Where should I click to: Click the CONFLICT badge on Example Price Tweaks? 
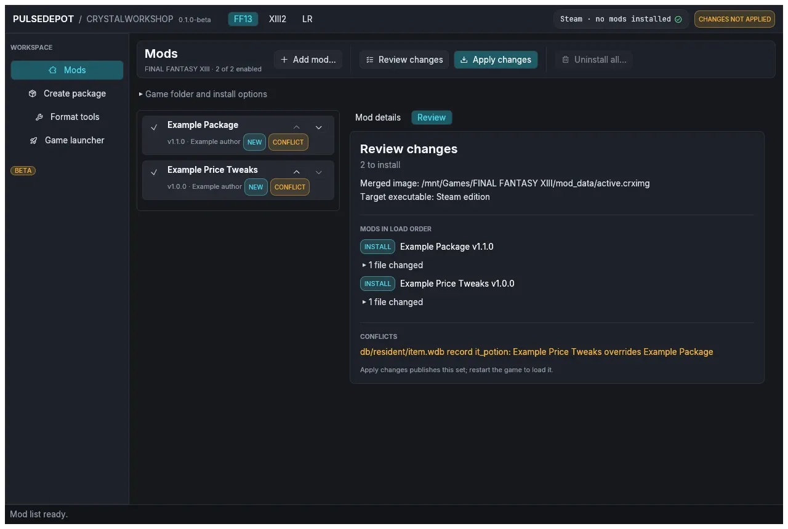[290, 187]
